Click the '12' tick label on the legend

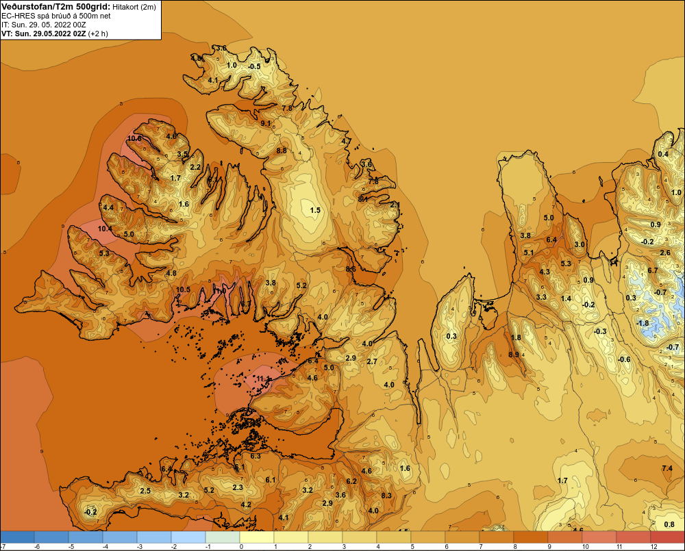pos(653,547)
